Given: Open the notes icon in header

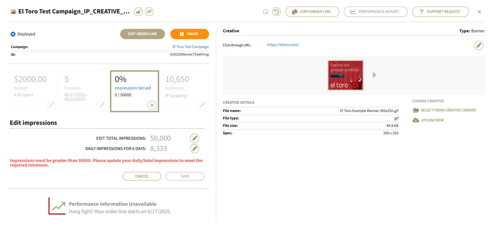Looking at the screenshot, I should 266,12.
